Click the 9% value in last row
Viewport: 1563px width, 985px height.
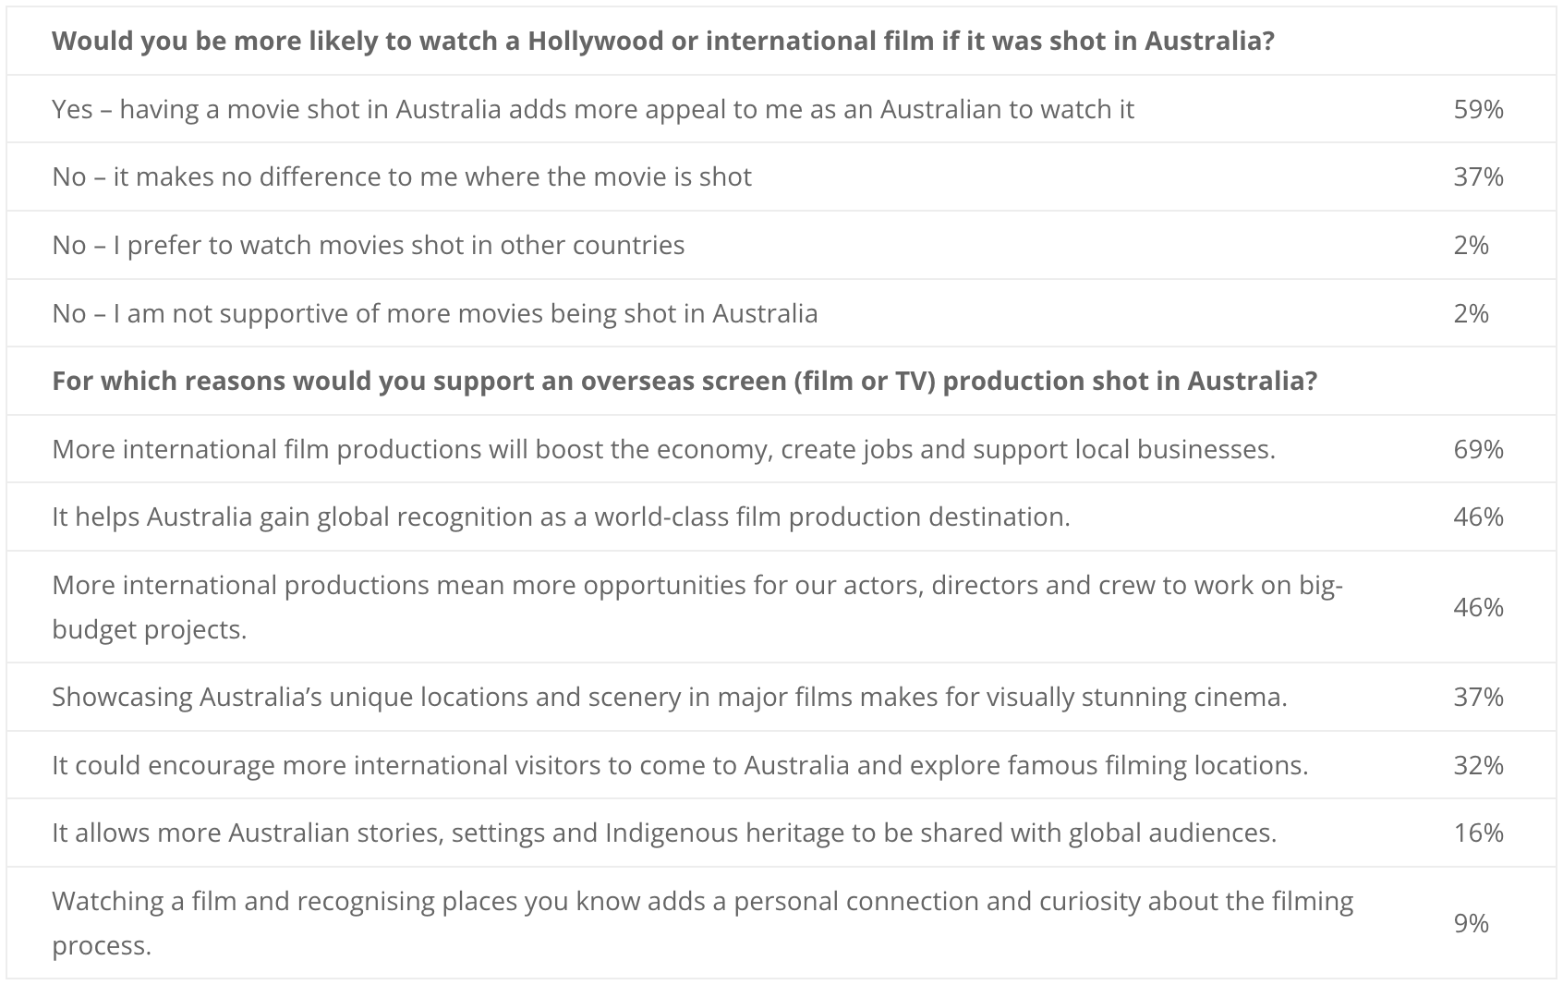tap(1471, 923)
